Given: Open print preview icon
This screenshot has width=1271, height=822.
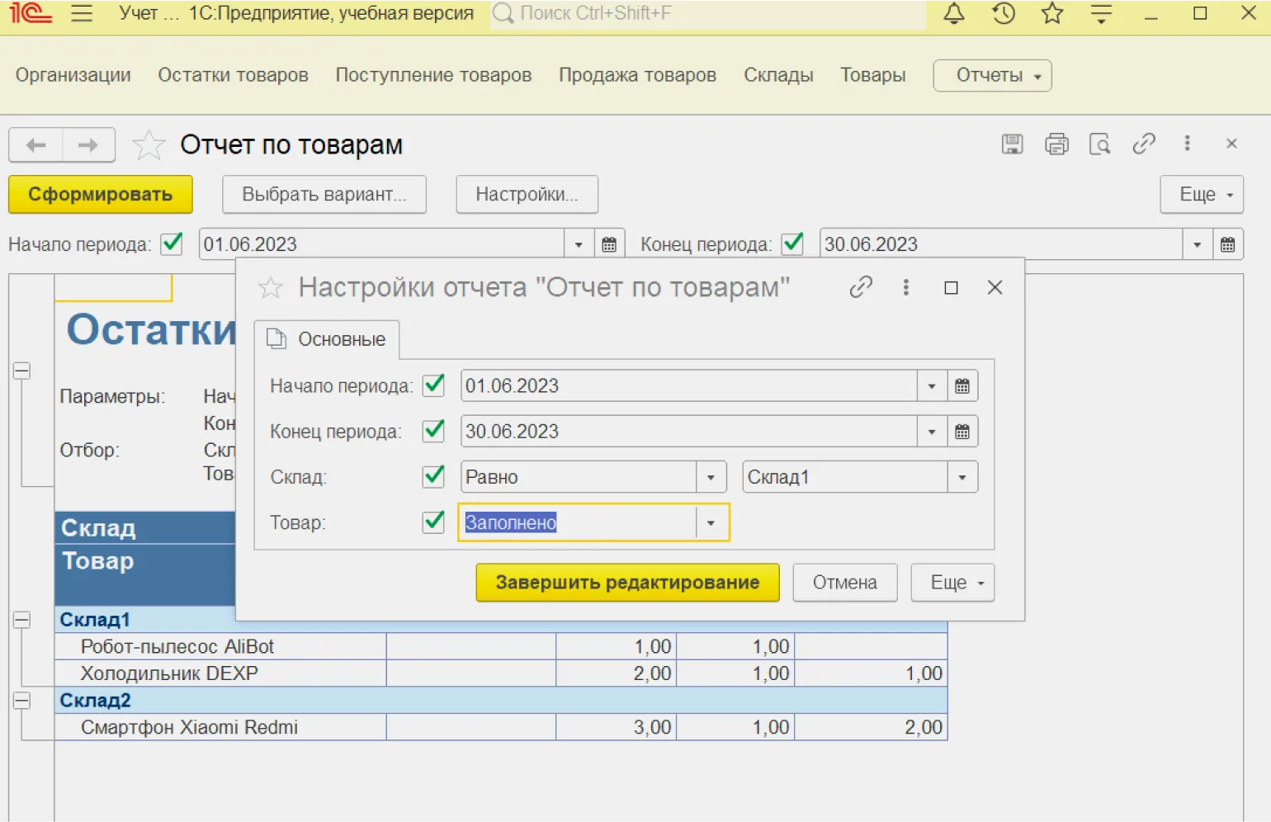Looking at the screenshot, I should tap(1099, 144).
